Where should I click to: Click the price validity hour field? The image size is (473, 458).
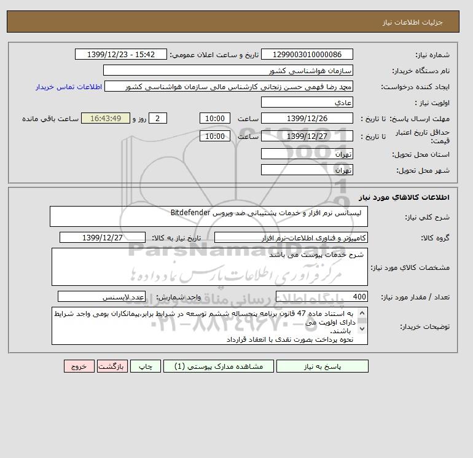click(x=215, y=136)
